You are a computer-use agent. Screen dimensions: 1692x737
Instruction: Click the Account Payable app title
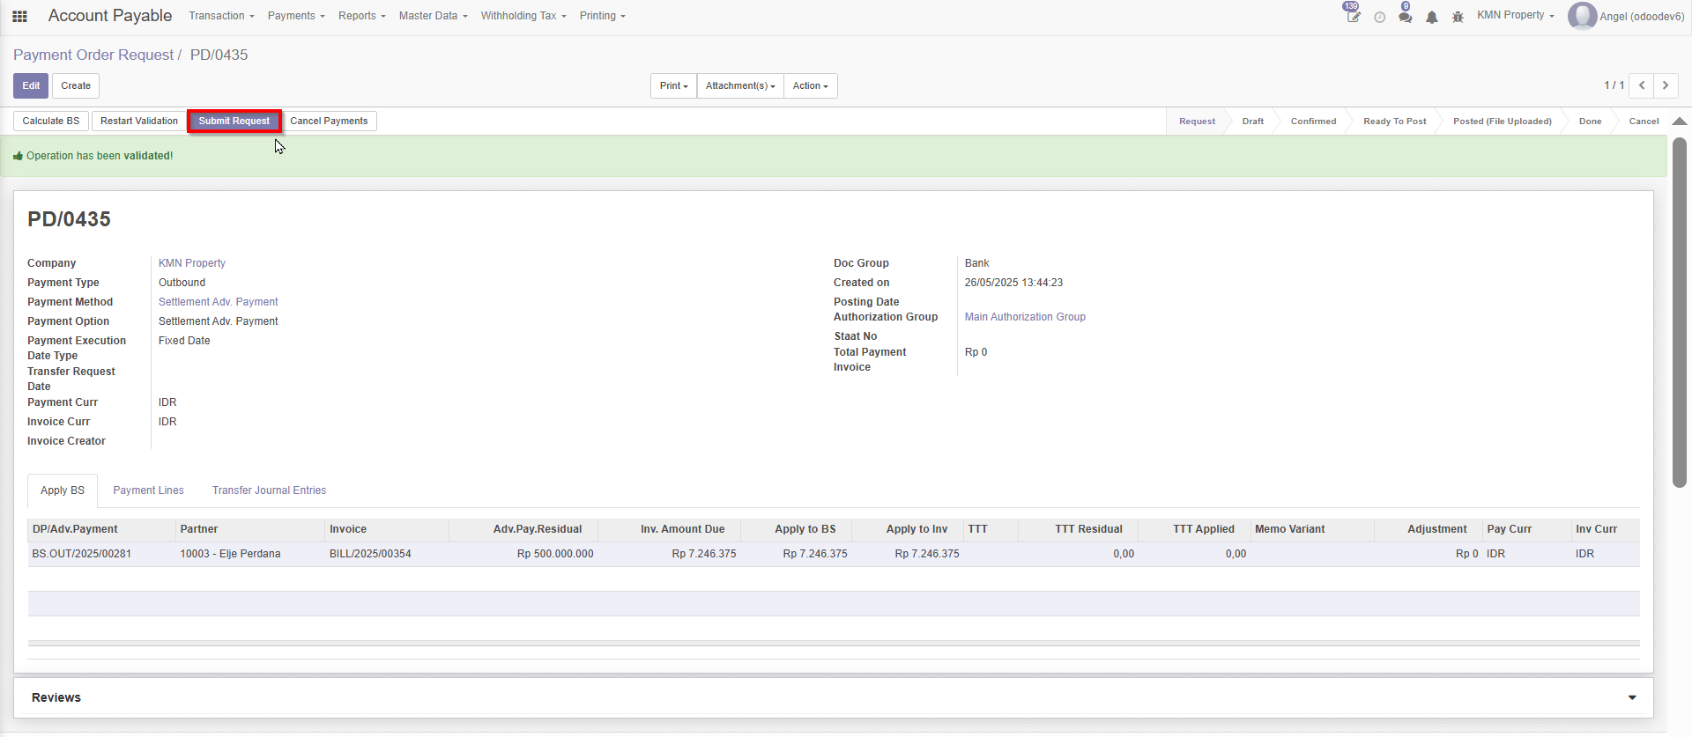point(110,16)
